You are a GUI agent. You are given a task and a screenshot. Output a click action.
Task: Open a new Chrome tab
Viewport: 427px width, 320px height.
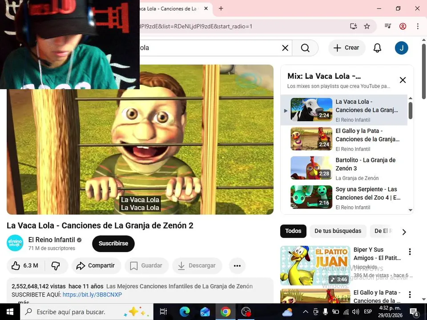[221, 8]
